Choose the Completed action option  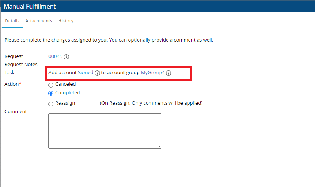click(51, 93)
